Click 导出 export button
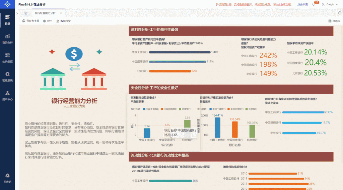343x190 pixels. pos(48,21)
